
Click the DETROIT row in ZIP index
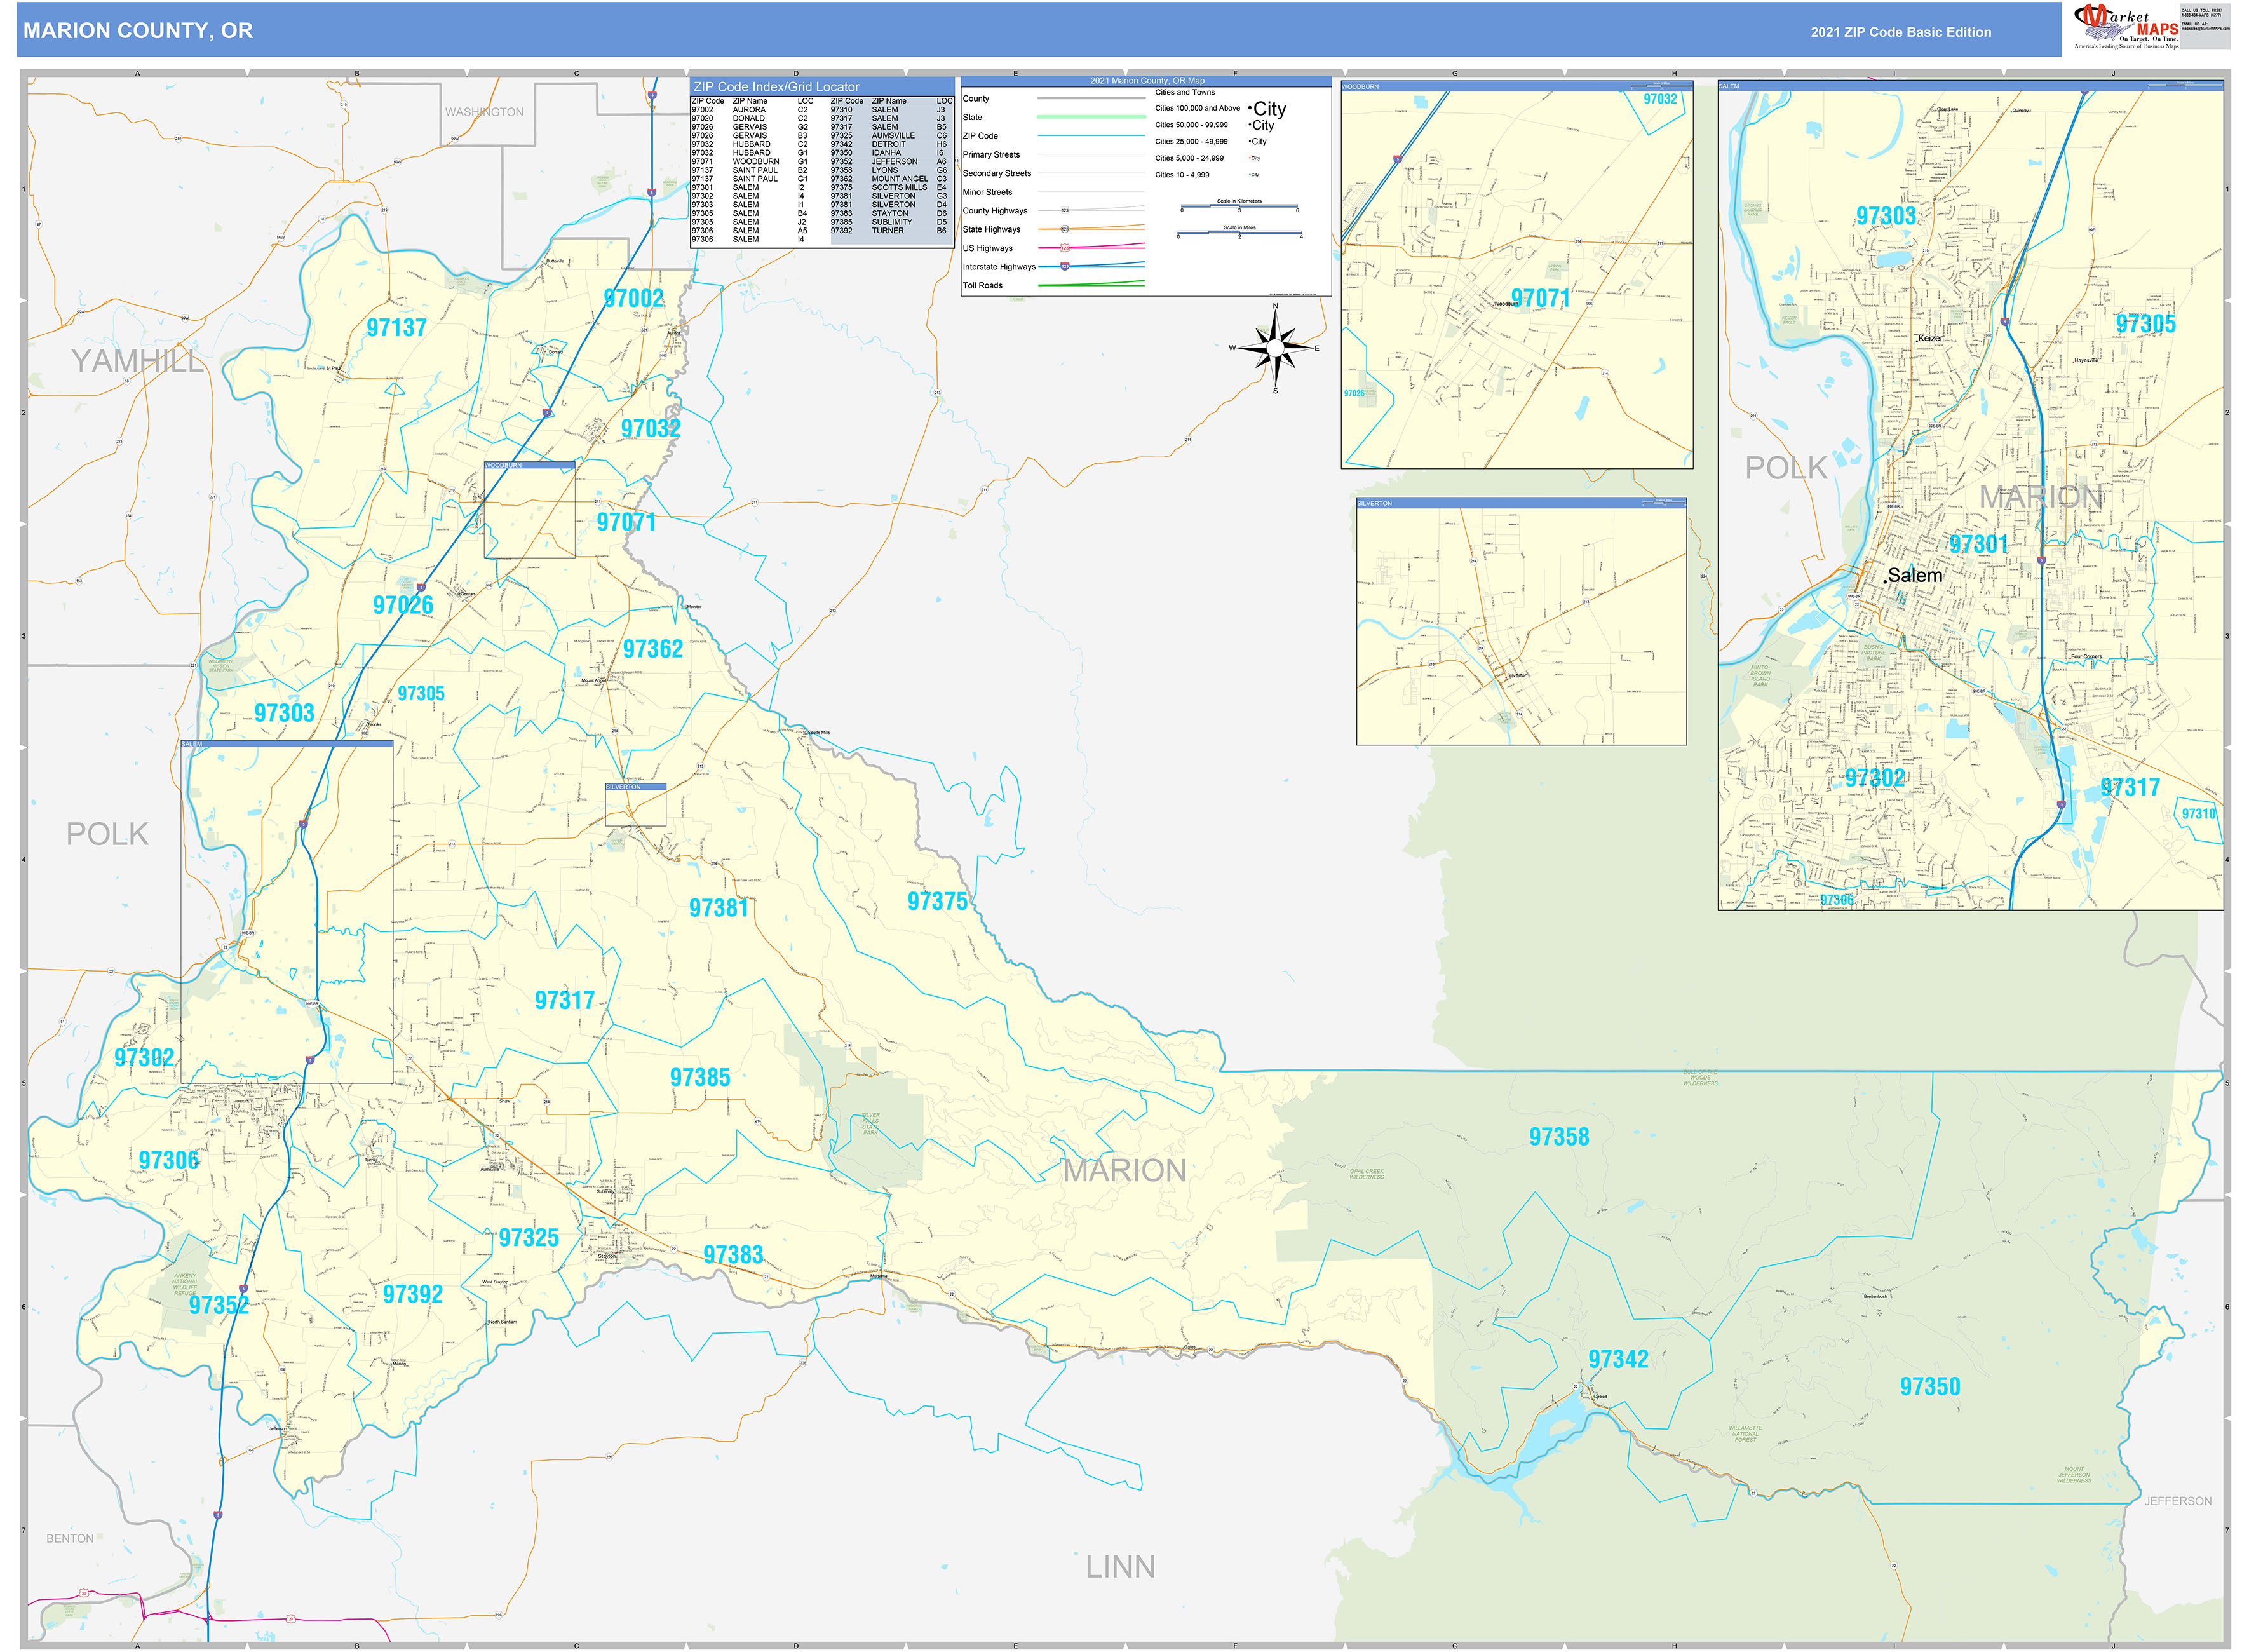click(x=890, y=144)
